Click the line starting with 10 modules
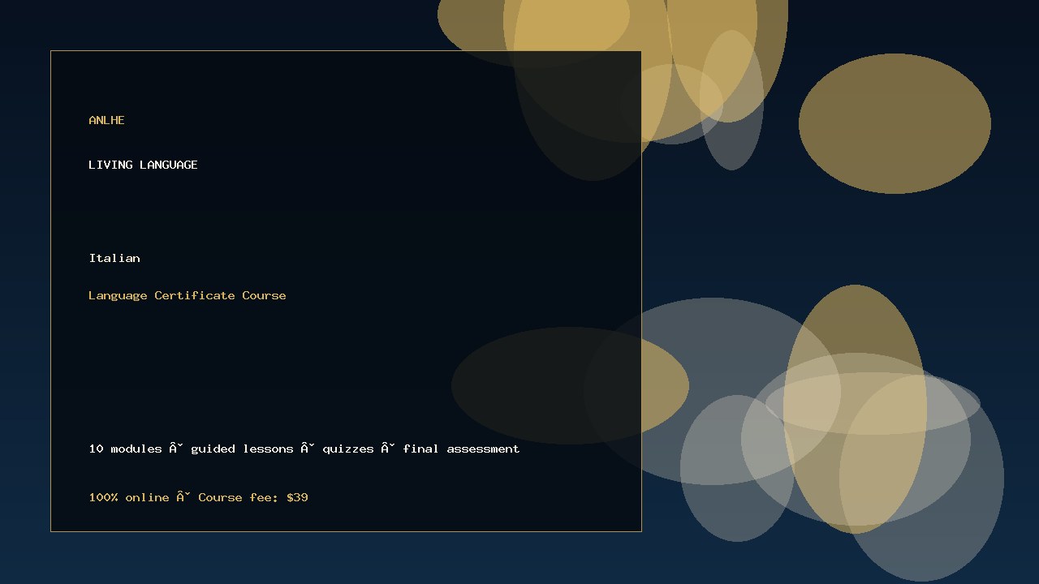 (304, 449)
